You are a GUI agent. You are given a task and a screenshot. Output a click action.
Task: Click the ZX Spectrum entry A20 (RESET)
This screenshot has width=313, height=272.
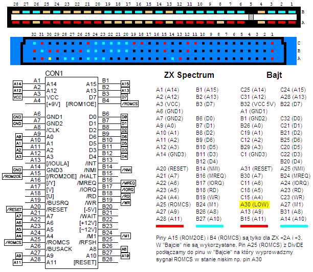click(x=172, y=169)
